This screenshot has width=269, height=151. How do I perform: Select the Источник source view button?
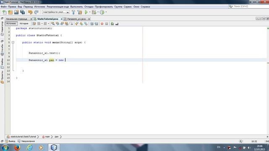pos(11,23)
